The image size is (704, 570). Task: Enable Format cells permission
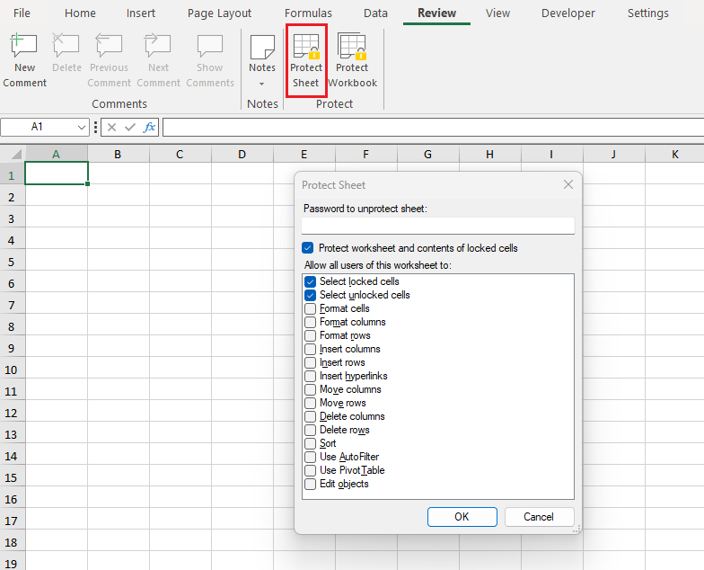[x=311, y=309]
